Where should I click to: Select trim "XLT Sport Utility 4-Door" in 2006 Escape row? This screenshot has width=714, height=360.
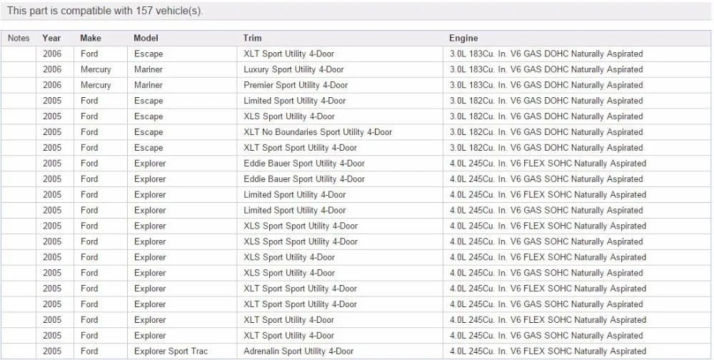point(288,54)
